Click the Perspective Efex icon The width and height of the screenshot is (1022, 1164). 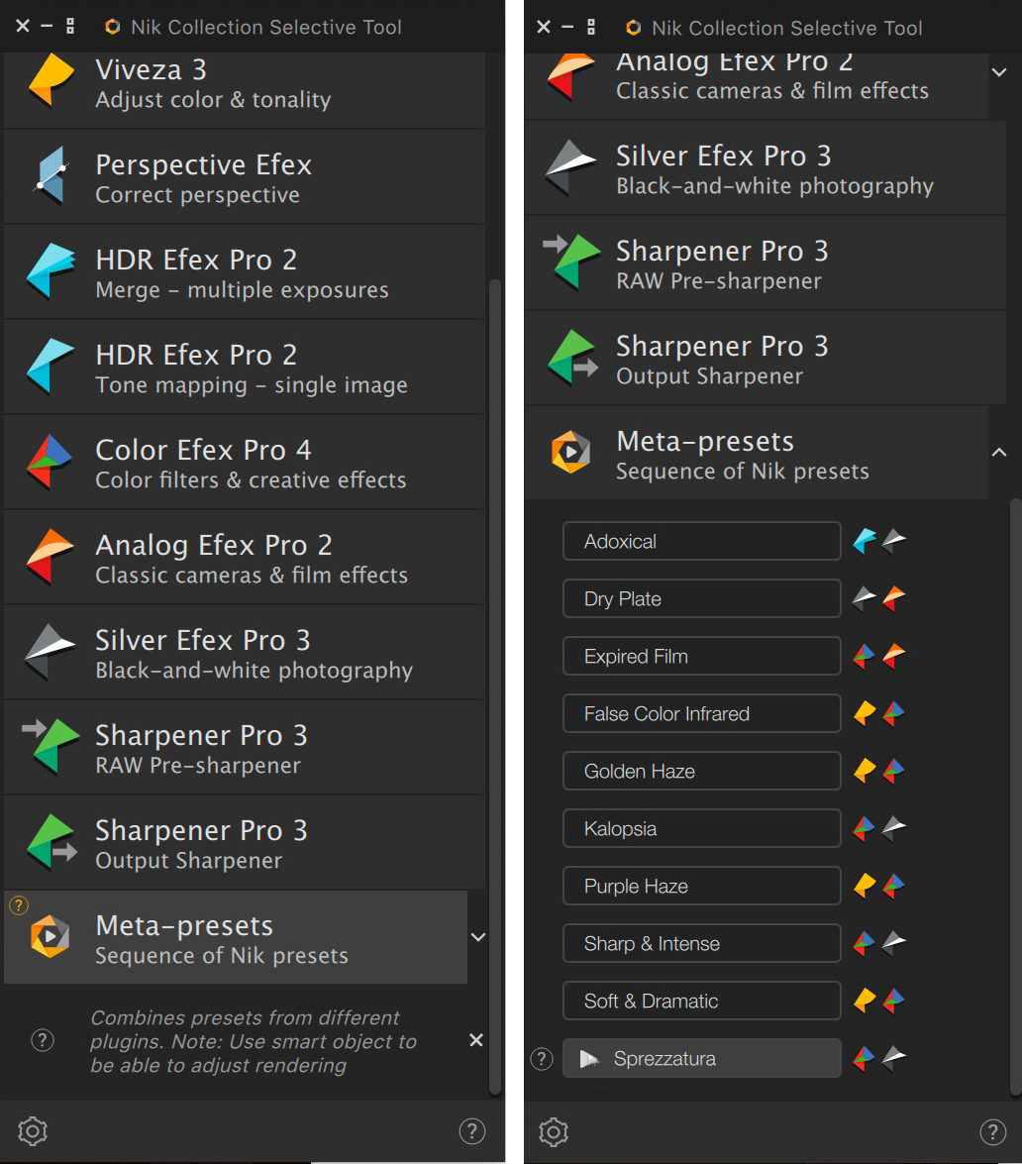[x=50, y=176]
